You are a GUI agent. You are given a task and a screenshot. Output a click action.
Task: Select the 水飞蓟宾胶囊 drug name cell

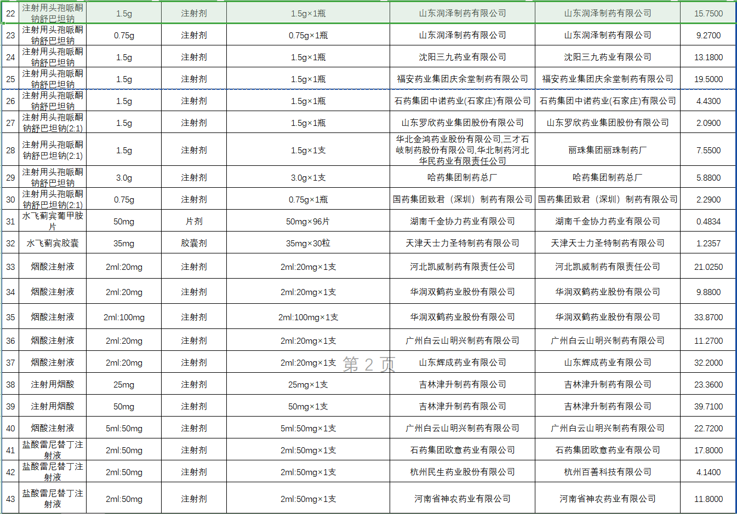53,243
